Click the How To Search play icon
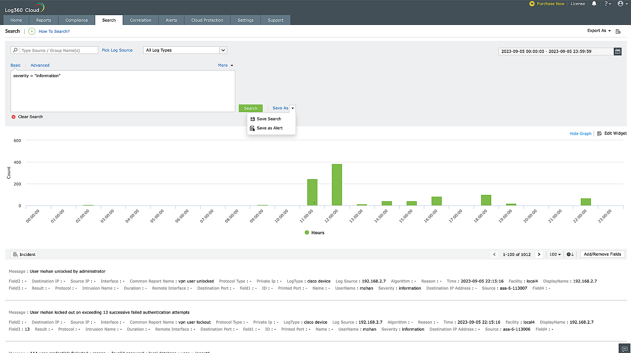This screenshot has height=353, width=631. coord(32,31)
